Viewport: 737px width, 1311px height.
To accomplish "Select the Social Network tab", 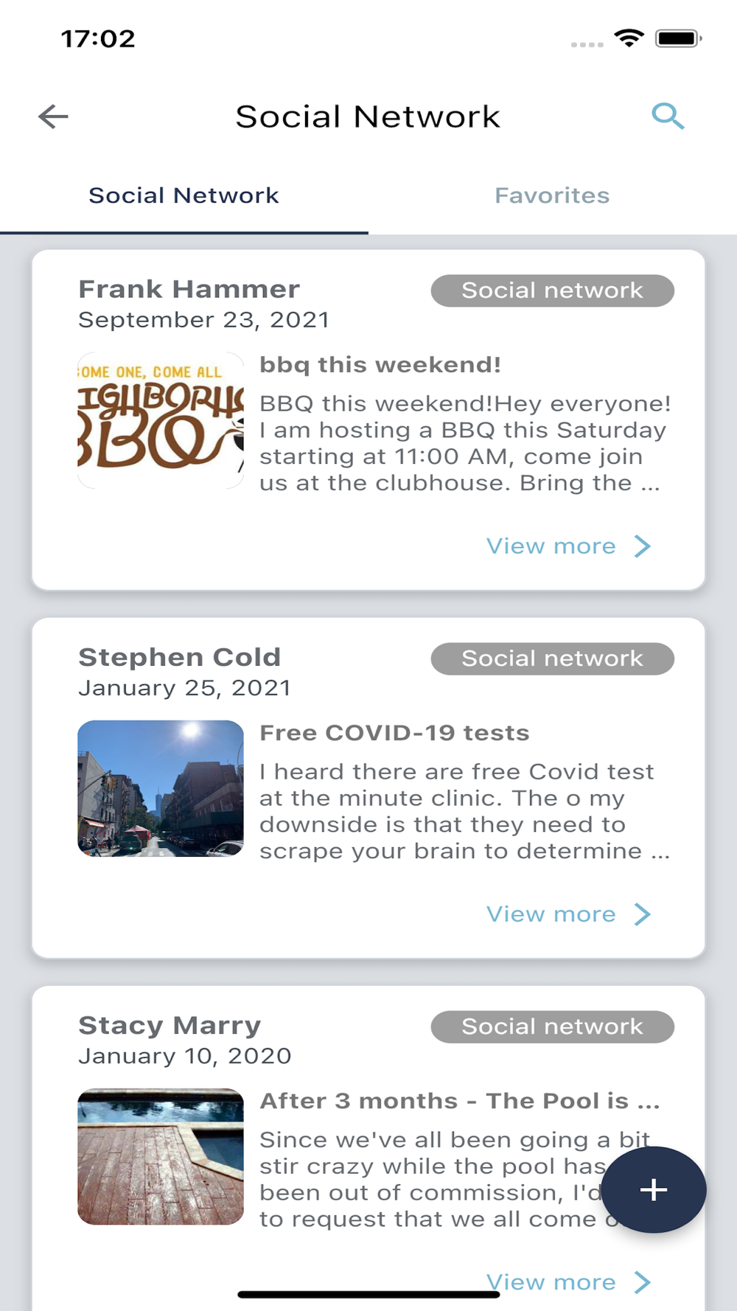I will (184, 195).
